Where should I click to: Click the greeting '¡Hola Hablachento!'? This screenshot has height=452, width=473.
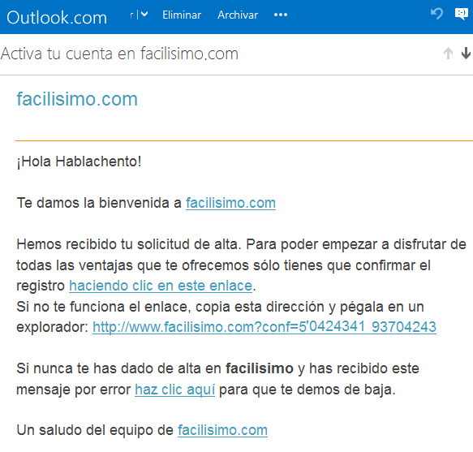pos(79,161)
